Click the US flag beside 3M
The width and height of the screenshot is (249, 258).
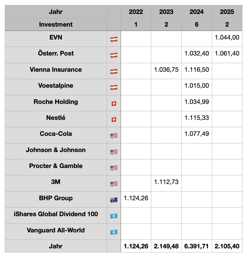114,184
